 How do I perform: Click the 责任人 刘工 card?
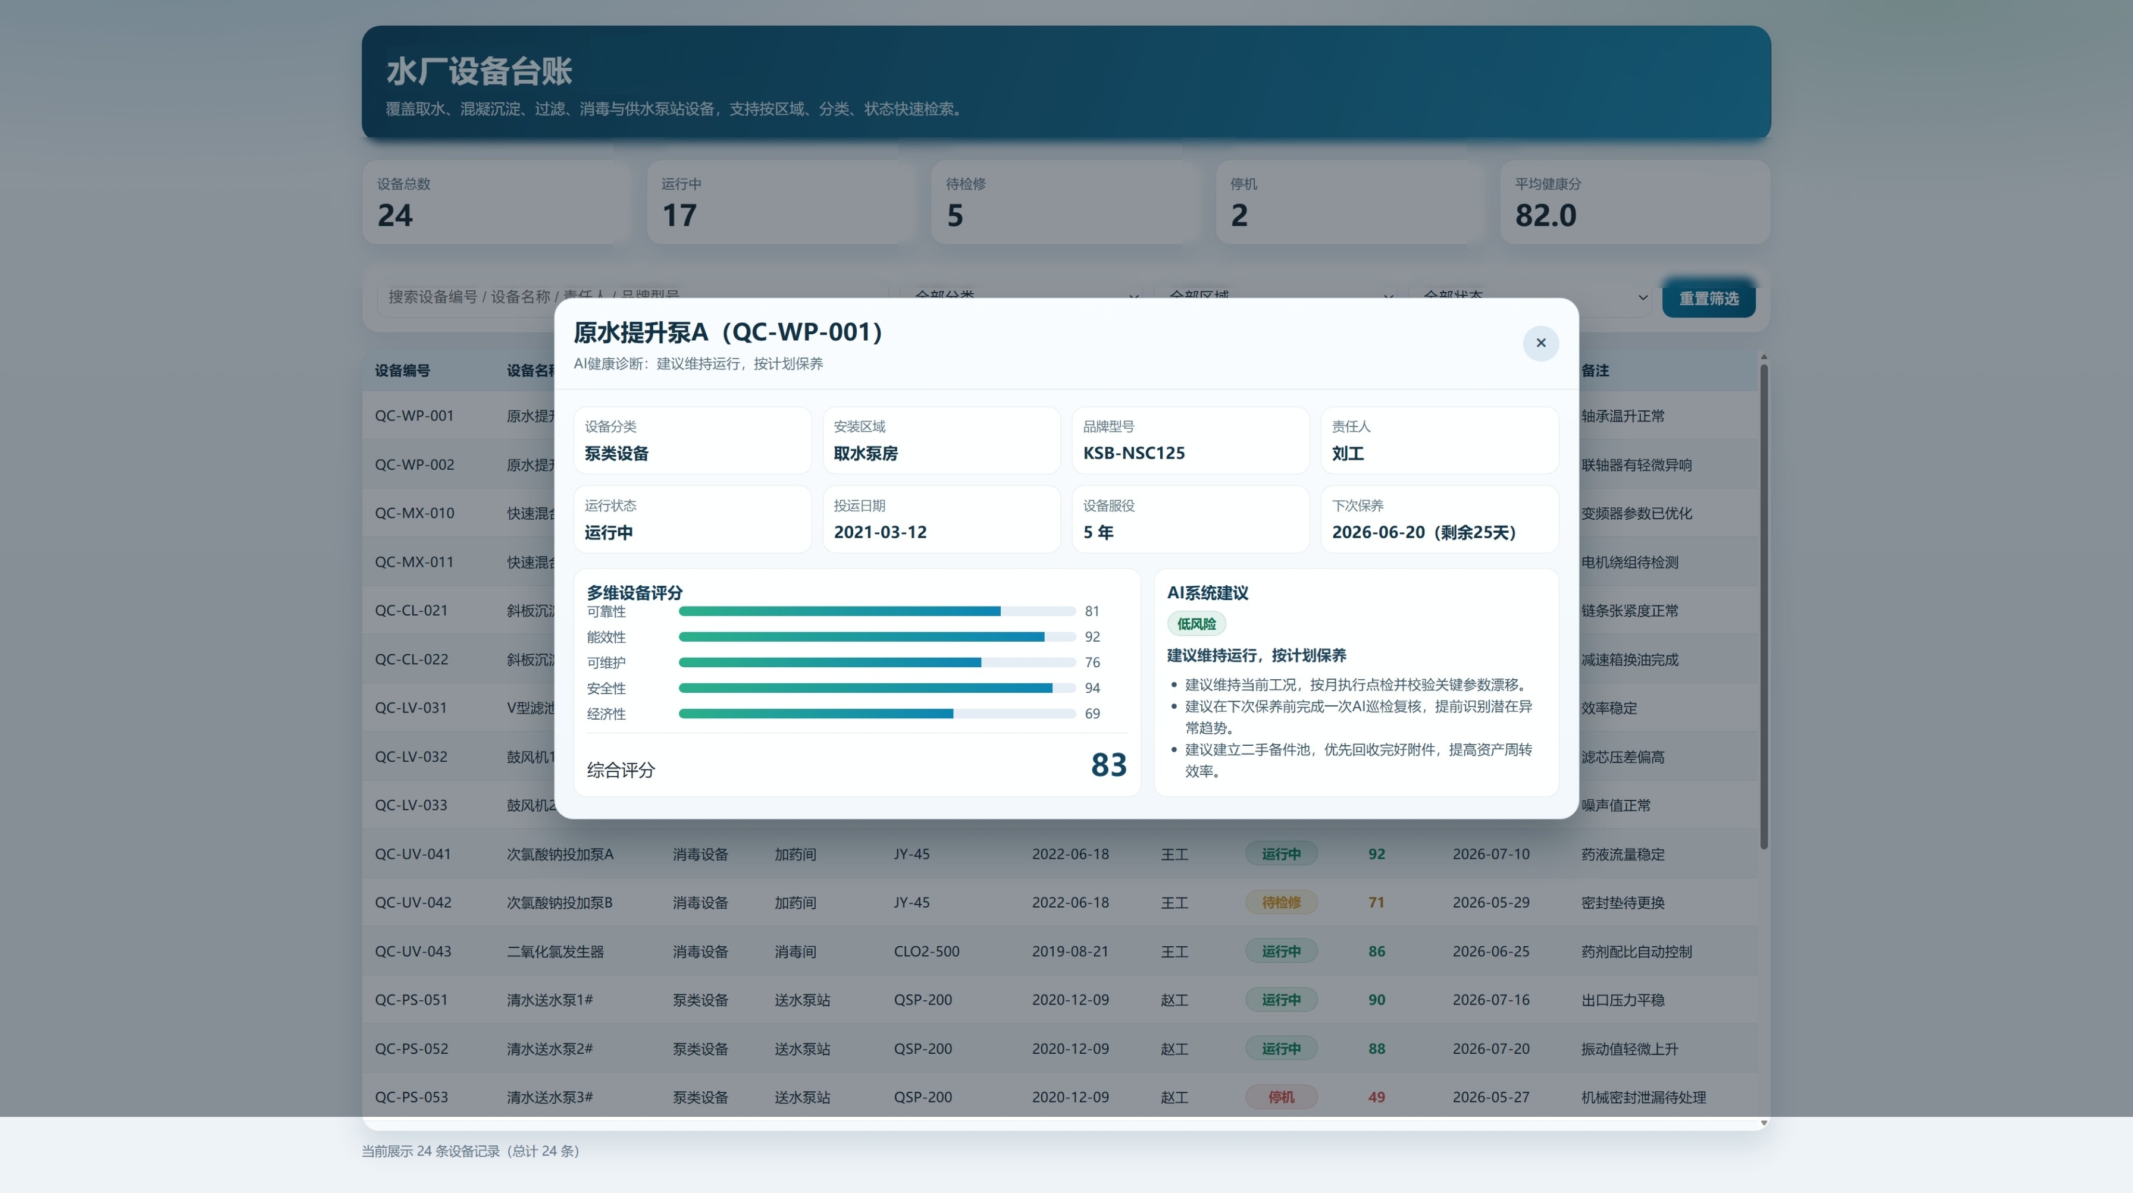point(1439,441)
